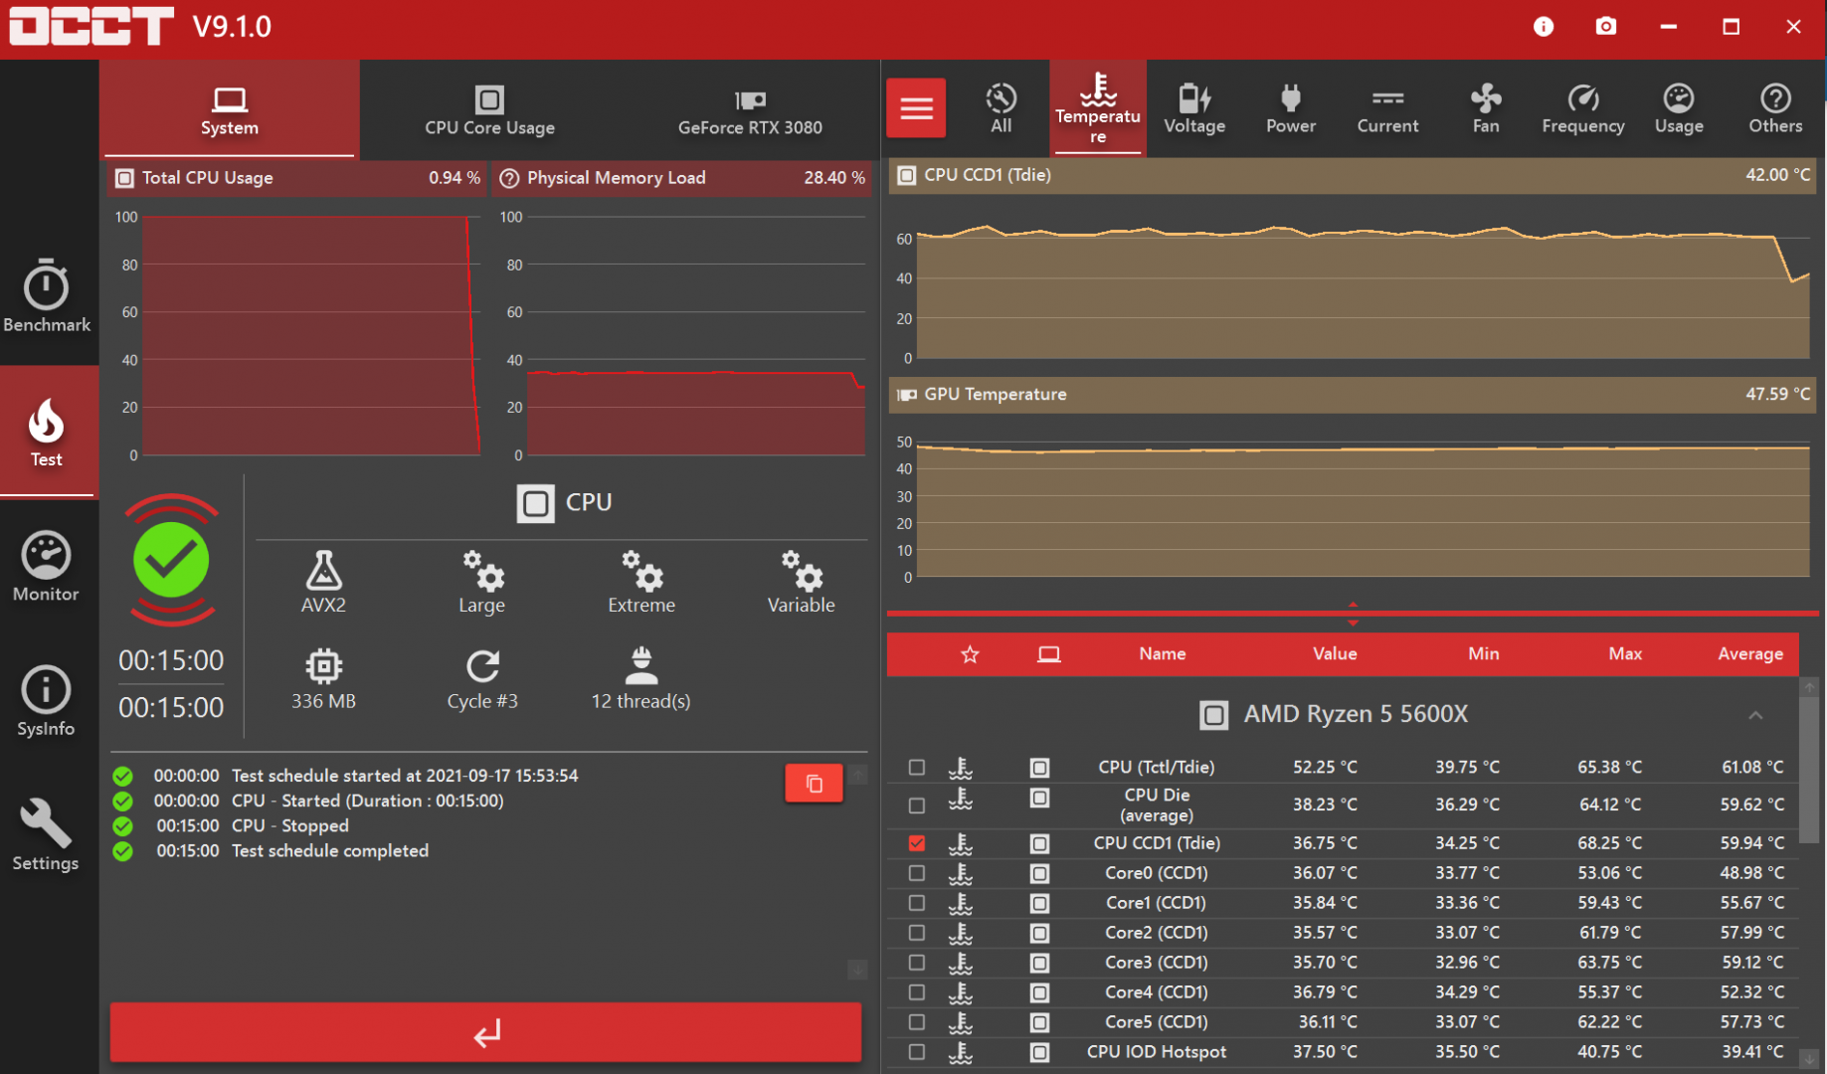Select the Voltage sensor tab
The width and height of the screenshot is (1827, 1074).
point(1194,108)
